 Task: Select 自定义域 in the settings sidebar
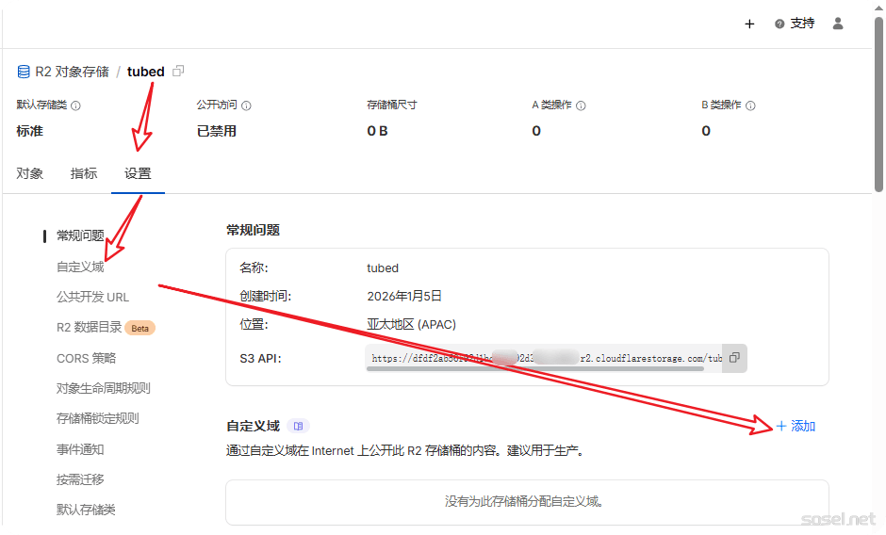[x=80, y=267]
